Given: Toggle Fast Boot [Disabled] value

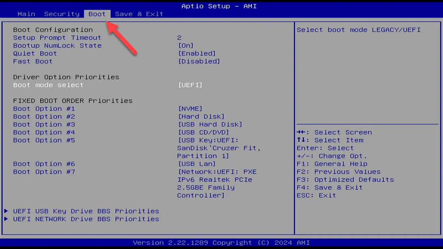Looking at the screenshot, I should [199, 61].
